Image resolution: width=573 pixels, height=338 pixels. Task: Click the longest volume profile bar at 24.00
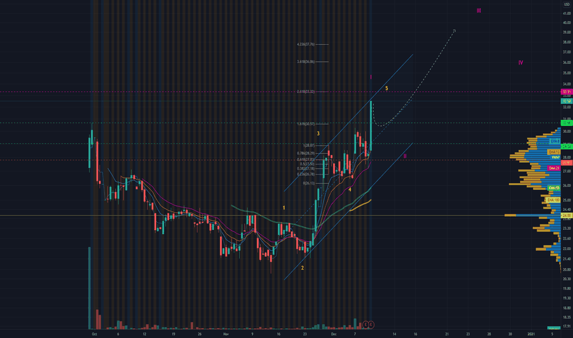(x=532, y=215)
